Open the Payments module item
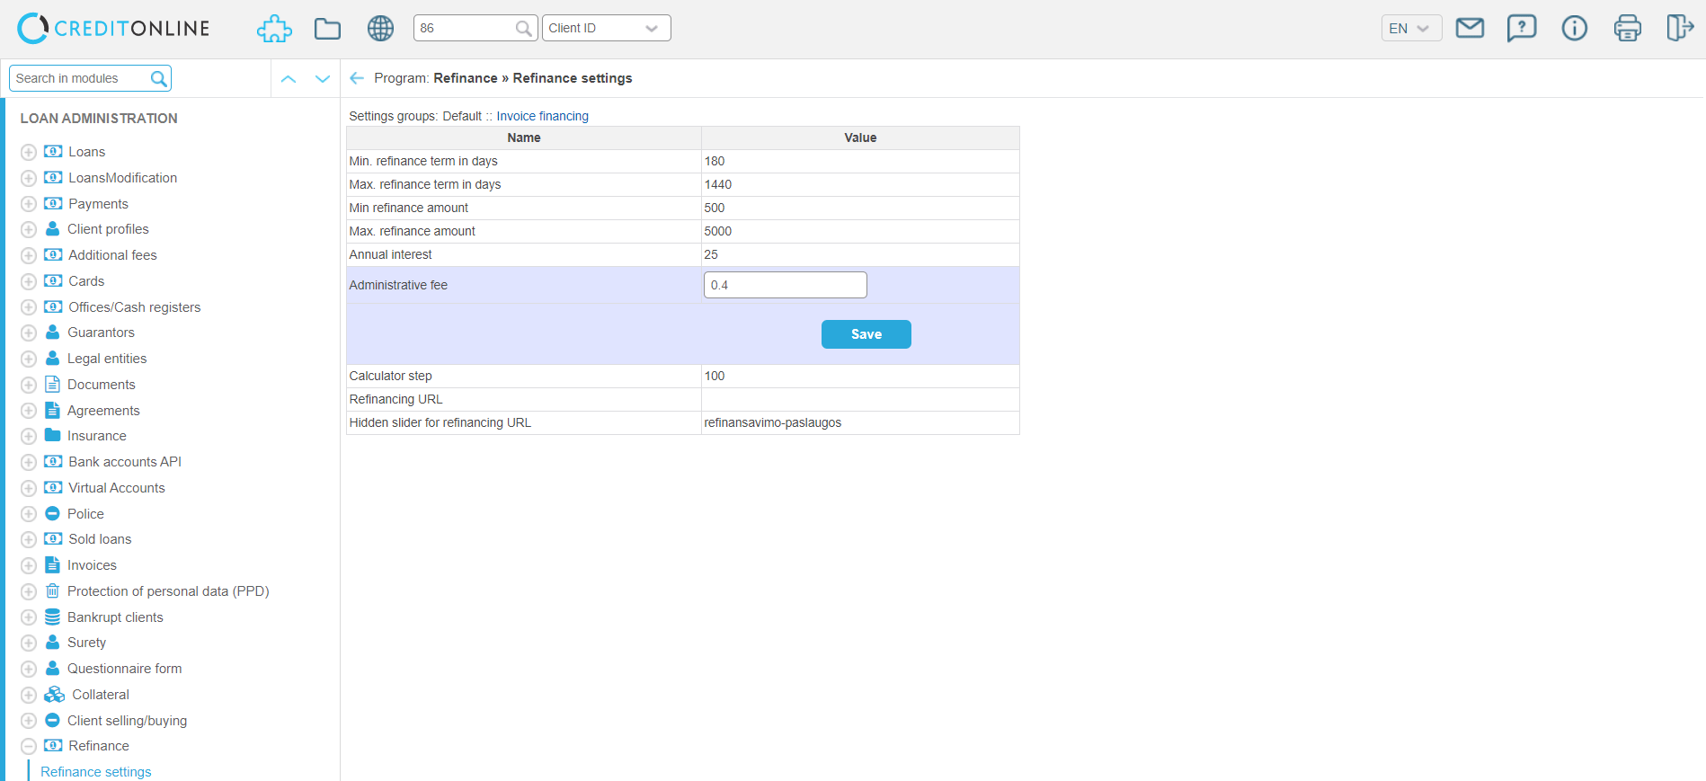Screen dimensions: 1706x781 98,204
